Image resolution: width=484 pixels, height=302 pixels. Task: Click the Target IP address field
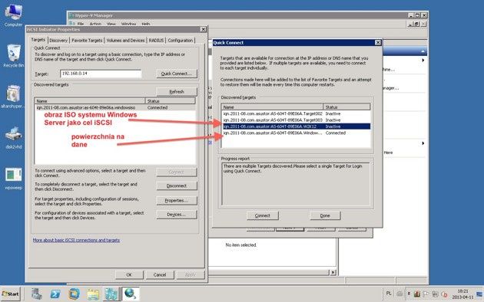[x=101, y=74]
